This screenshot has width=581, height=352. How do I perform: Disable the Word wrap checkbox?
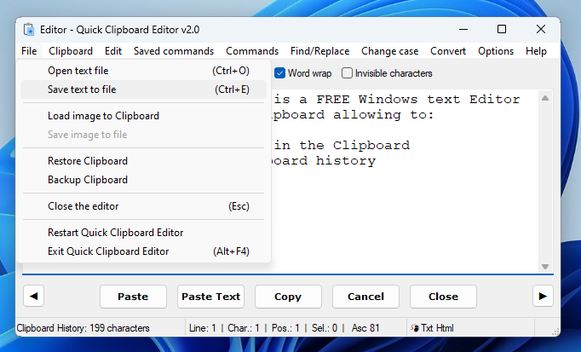click(279, 73)
